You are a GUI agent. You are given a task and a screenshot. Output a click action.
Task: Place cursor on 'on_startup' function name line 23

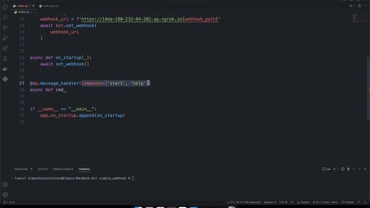(68, 58)
